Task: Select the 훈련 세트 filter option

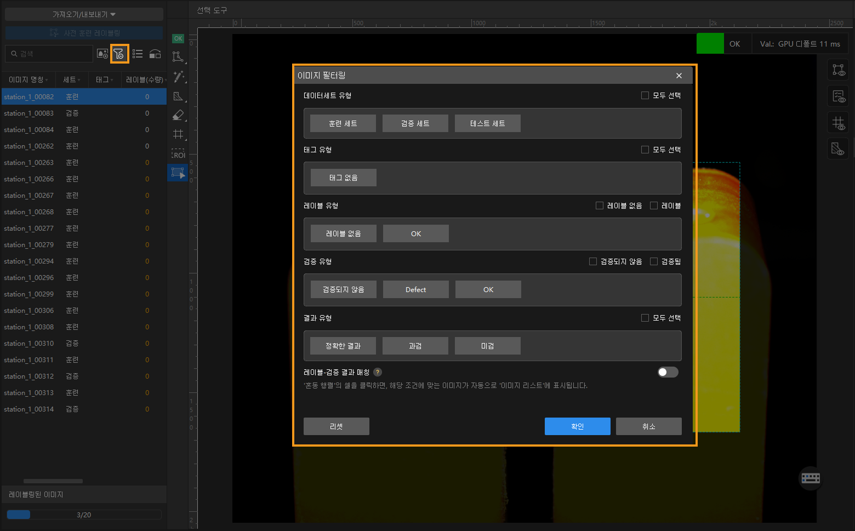Action: (x=343, y=123)
